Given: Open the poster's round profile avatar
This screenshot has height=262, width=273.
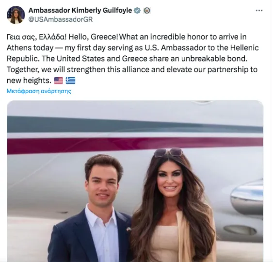Looking at the screenshot, I should (16, 15).
